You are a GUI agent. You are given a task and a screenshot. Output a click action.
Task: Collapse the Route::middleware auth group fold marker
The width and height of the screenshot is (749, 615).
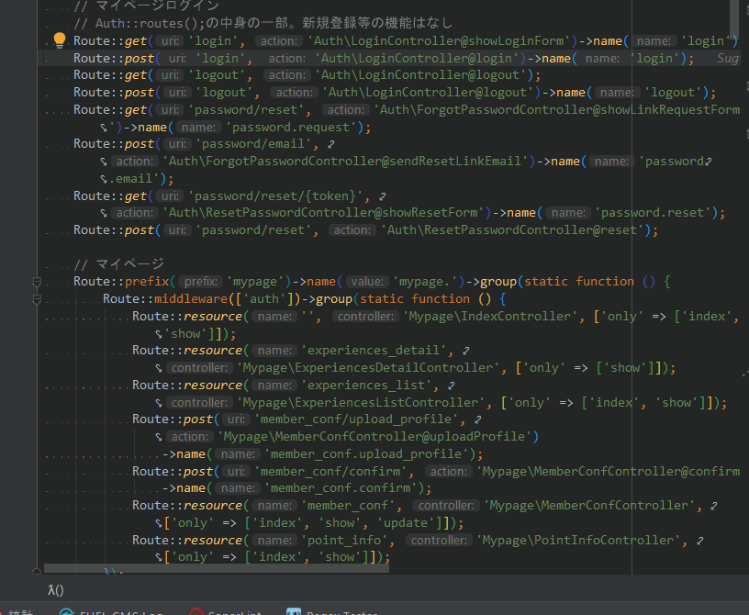tap(37, 299)
